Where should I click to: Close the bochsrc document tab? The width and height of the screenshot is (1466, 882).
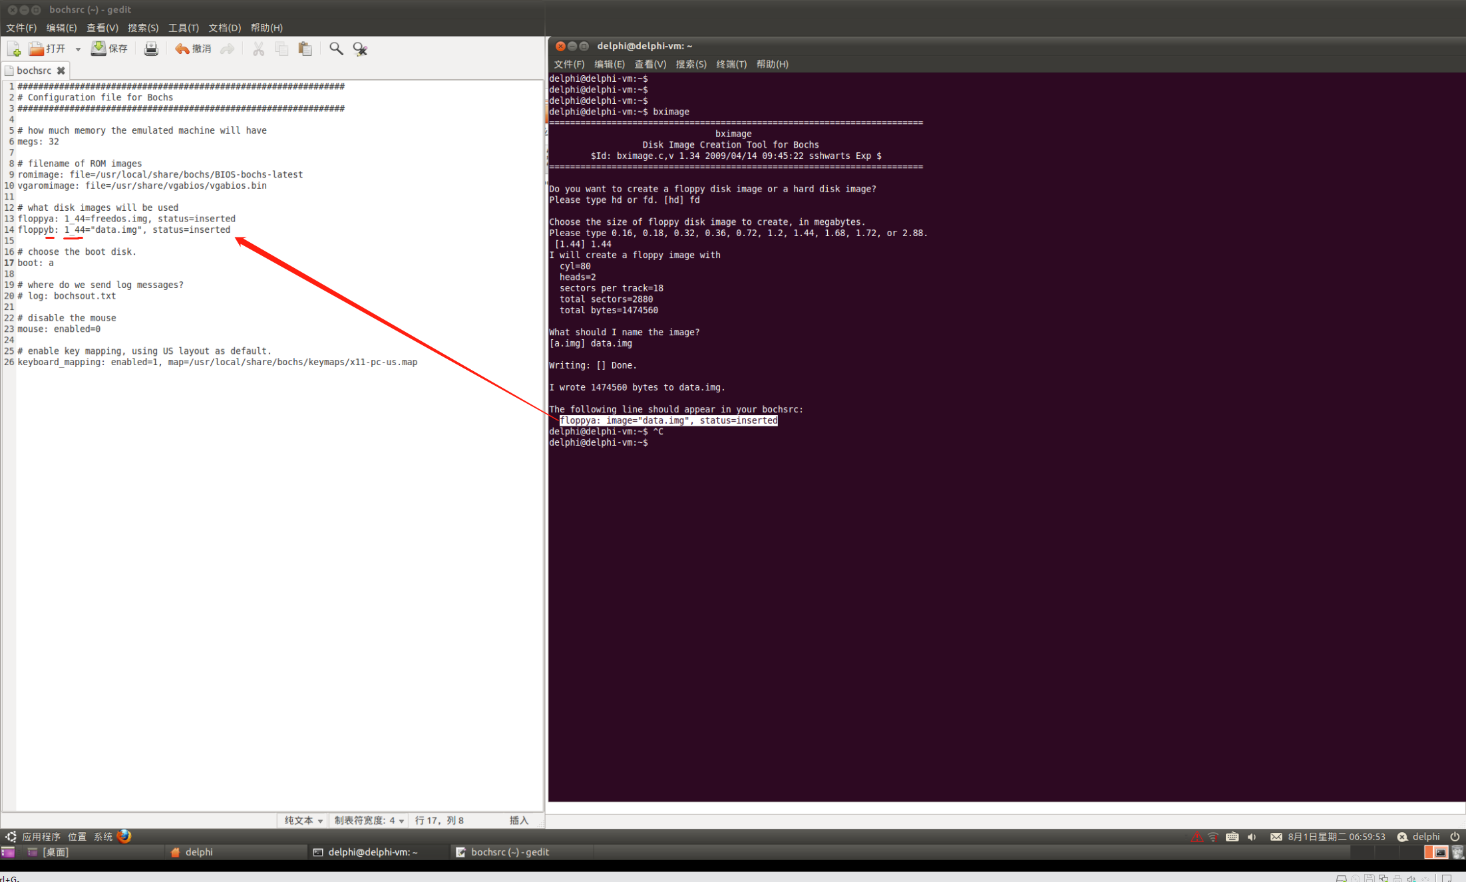pyautogui.click(x=61, y=71)
